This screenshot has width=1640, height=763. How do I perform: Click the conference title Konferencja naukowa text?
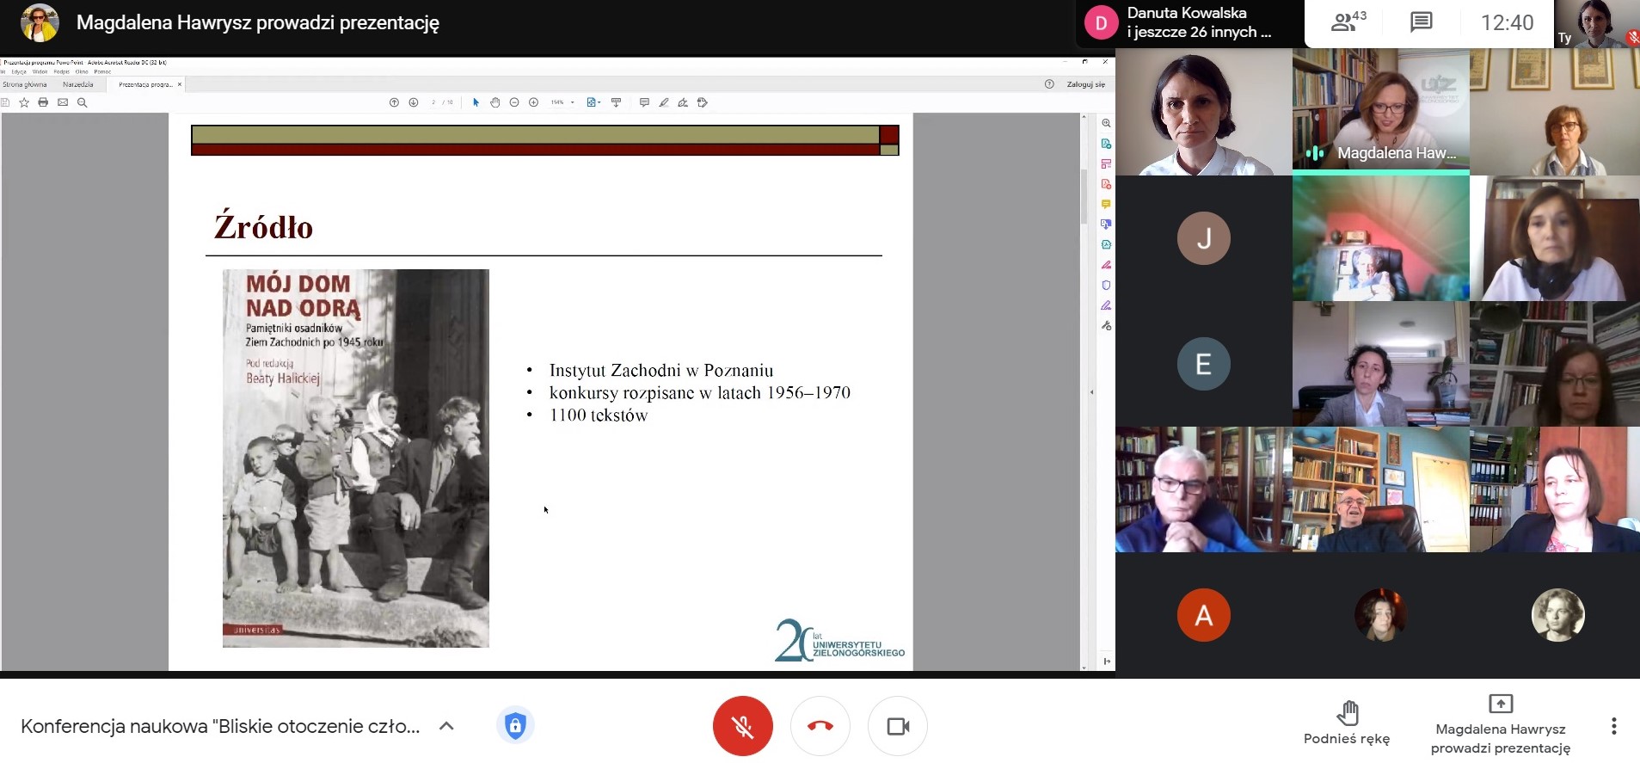pyautogui.click(x=220, y=726)
